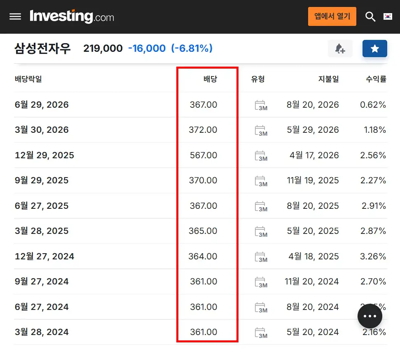Click the 219,000 price value
Viewport: 400px width, 349px height.
click(x=103, y=49)
